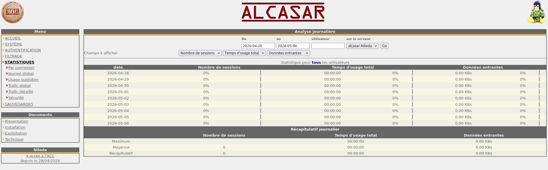Open the alcasar-Nileda server dropdown
Viewport: 548px width, 170px height.
[362, 46]
